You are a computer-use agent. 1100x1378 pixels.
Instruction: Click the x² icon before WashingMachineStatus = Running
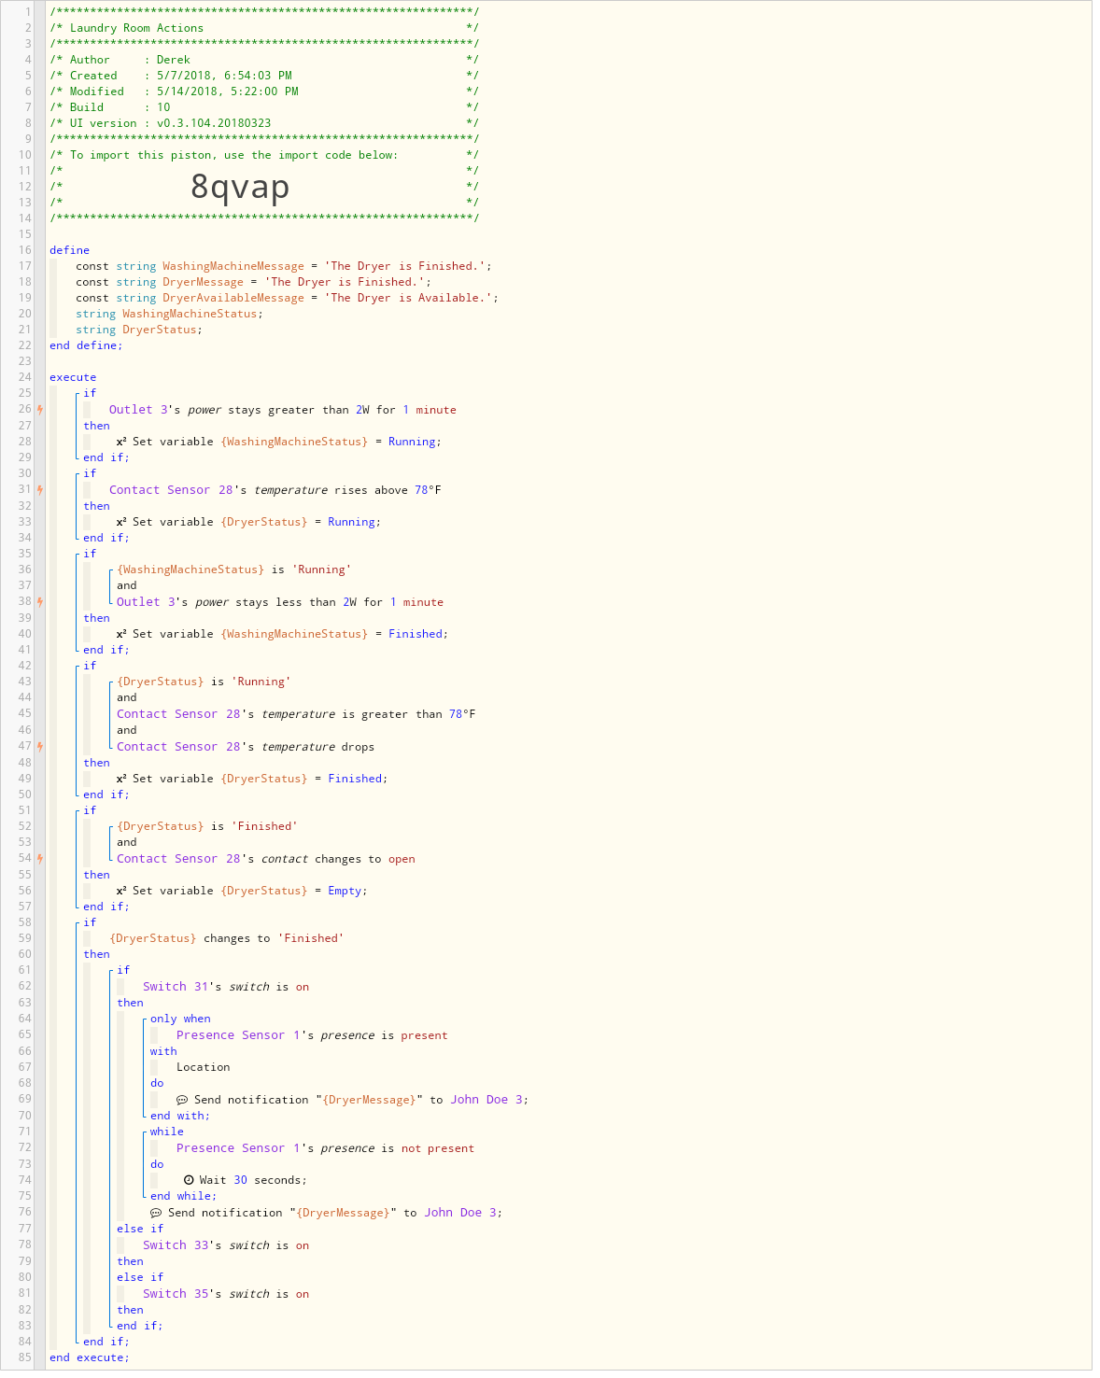121,441
